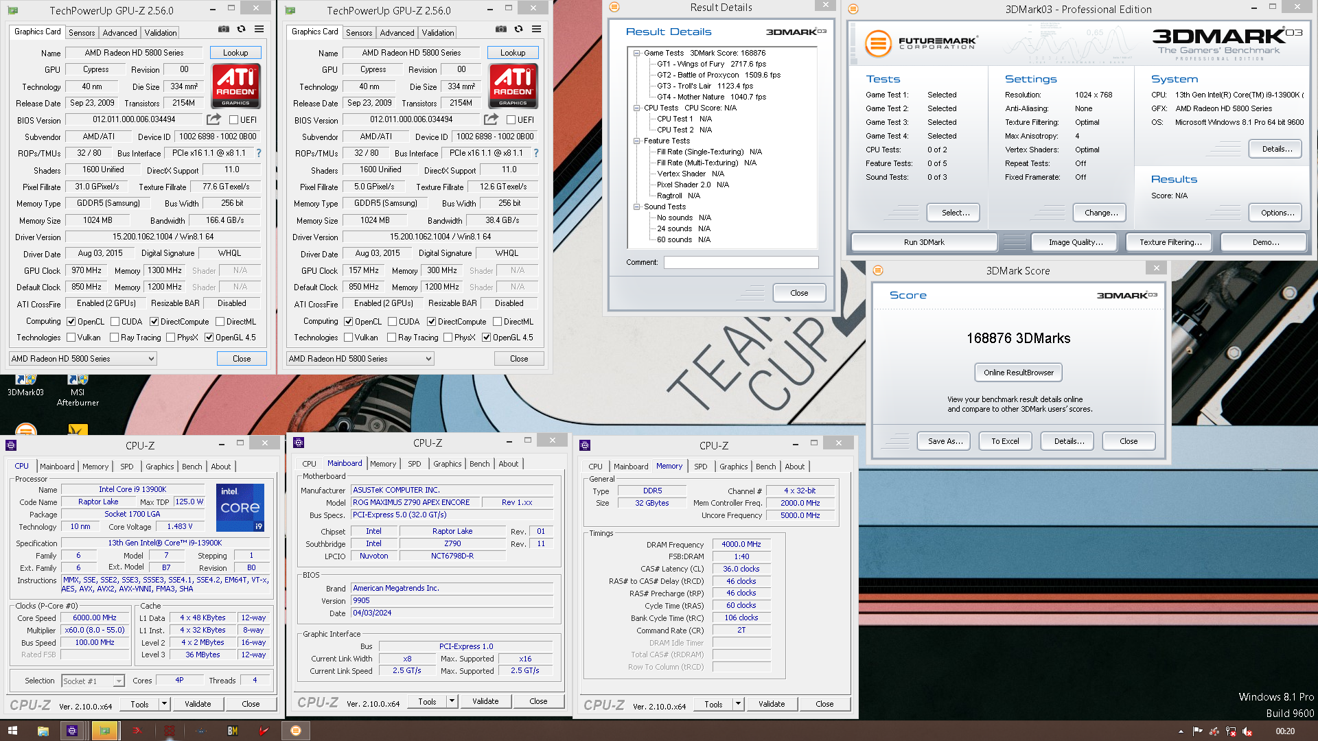Click the Intel Core i9 logo in CPU-Z
Screen dimensions: 1318x741
click(240, 508)
